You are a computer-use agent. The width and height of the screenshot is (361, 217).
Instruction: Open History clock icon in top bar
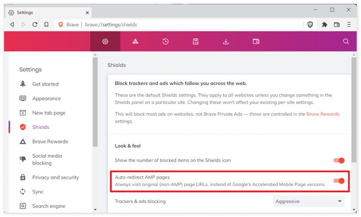tap(165, 42)
